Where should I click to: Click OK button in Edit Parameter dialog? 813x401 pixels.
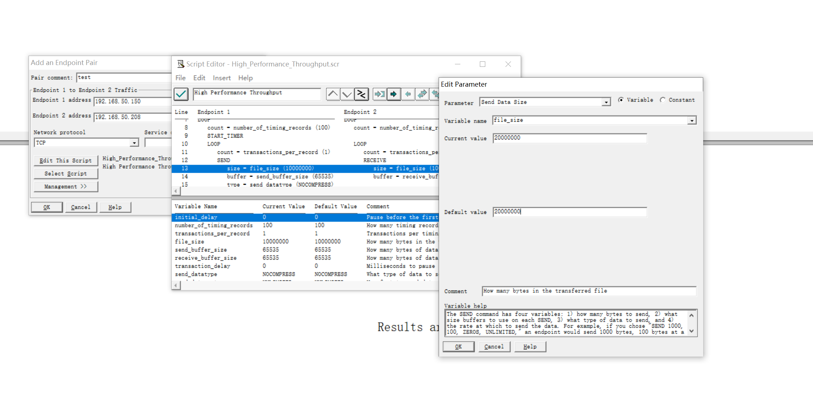458,347
